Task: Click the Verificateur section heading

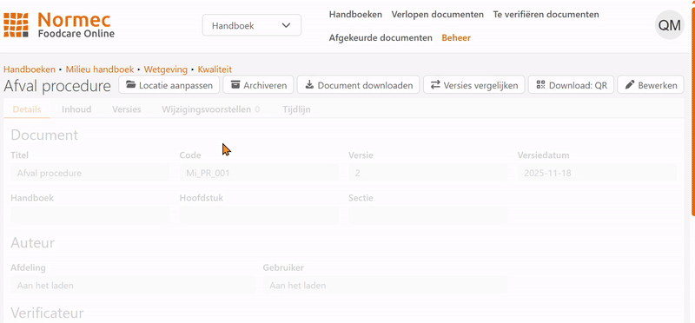Action: (47, 313)
